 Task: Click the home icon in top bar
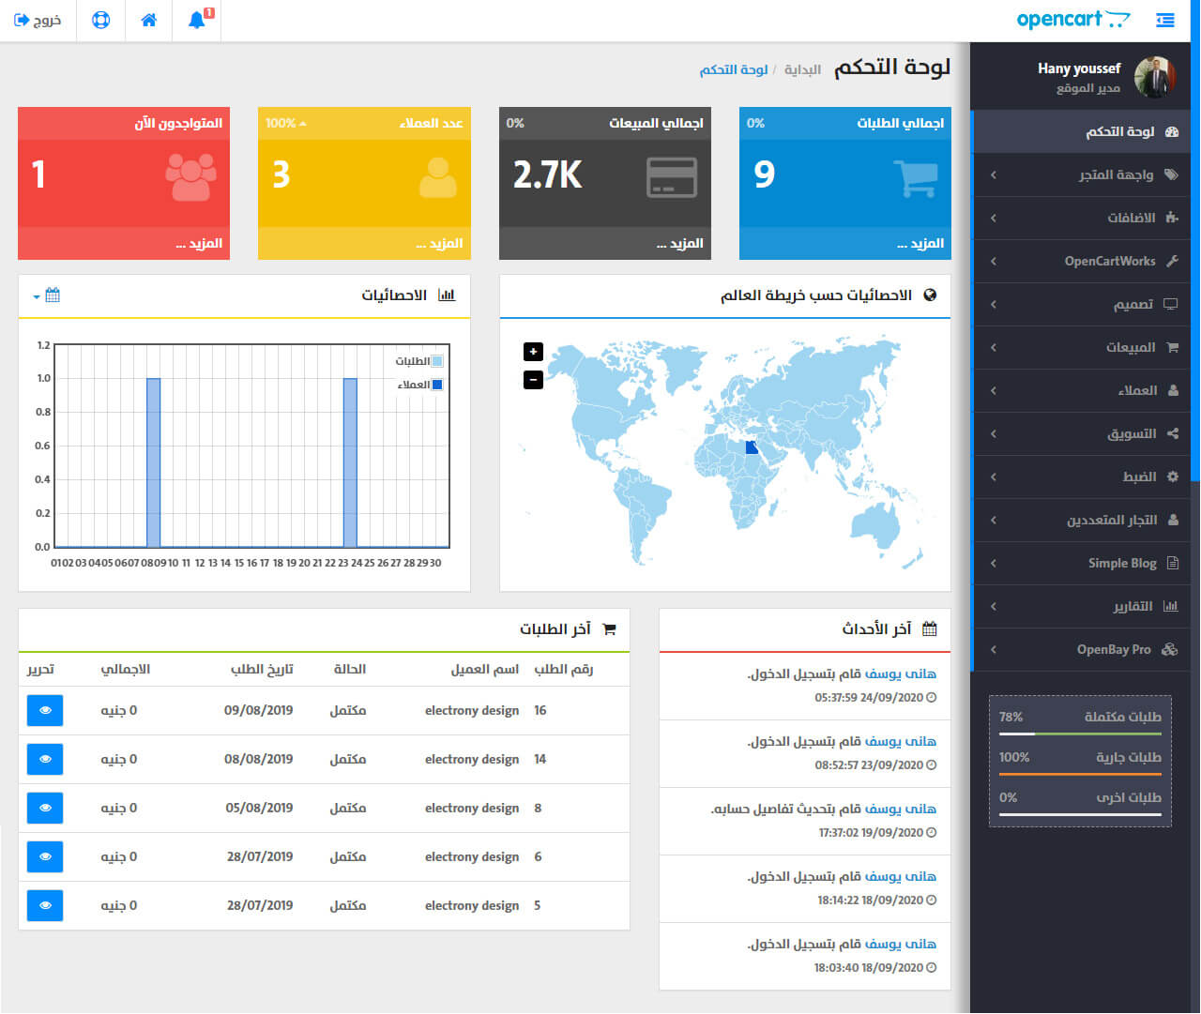(149, 20)
